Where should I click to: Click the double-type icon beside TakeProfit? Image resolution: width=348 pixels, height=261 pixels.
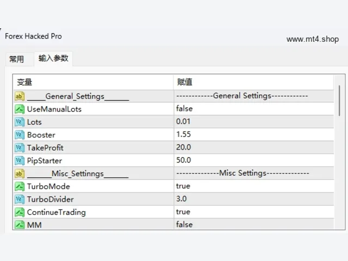(20, 148)
